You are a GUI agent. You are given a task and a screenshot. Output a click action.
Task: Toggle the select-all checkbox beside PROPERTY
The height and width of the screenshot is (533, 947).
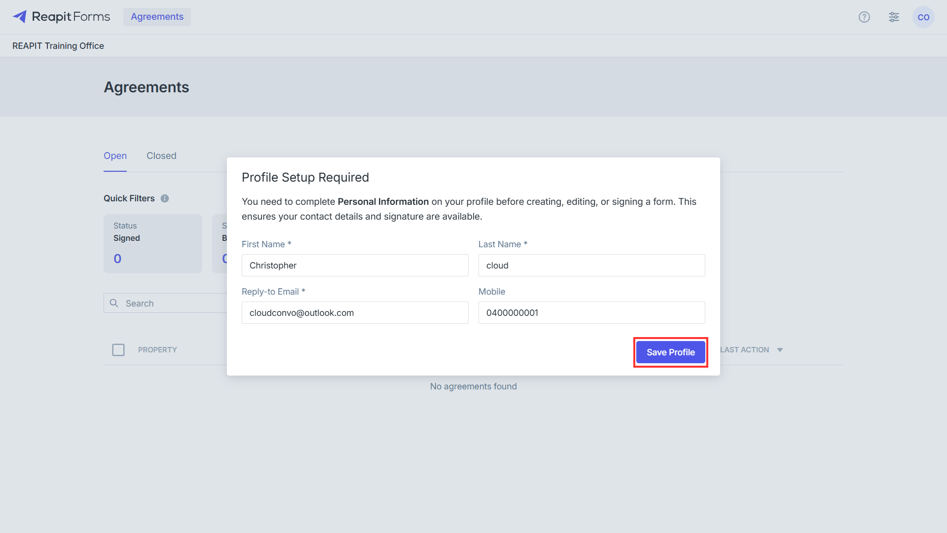point(118,350)
